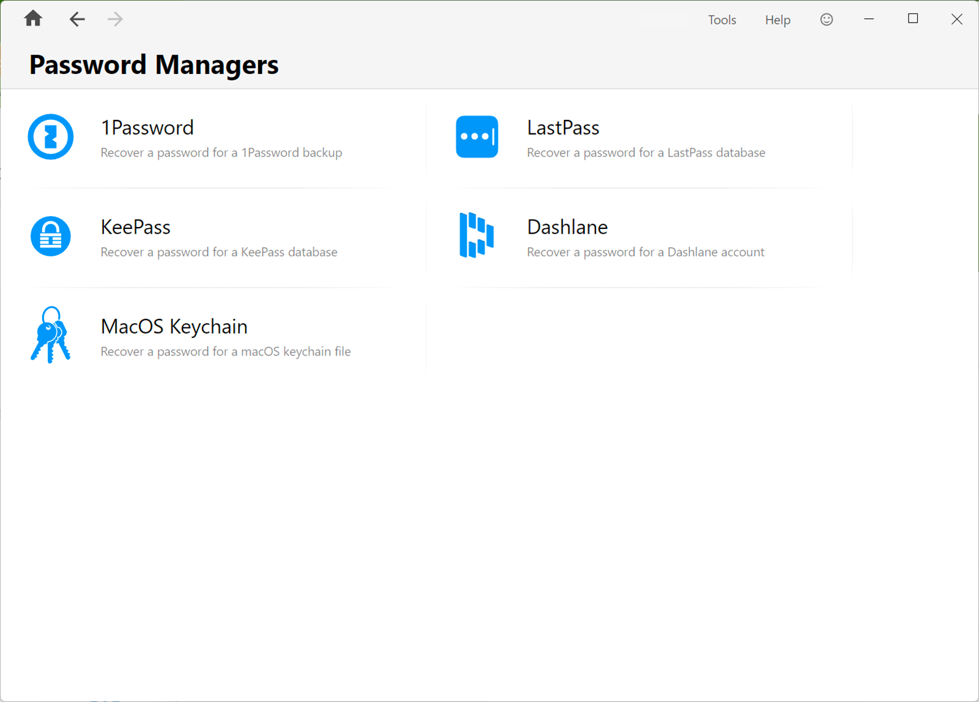Open macOS keychain file recovery
The image size is (979, 702).
174,326
